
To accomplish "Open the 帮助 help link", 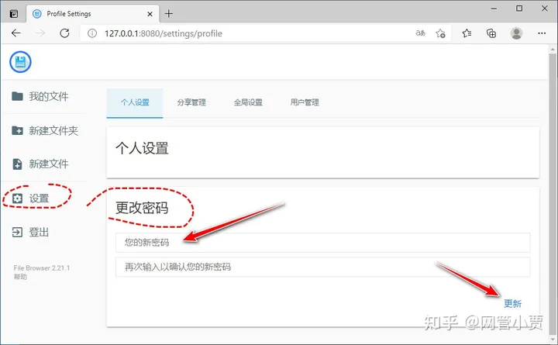I will click(20, 277).
